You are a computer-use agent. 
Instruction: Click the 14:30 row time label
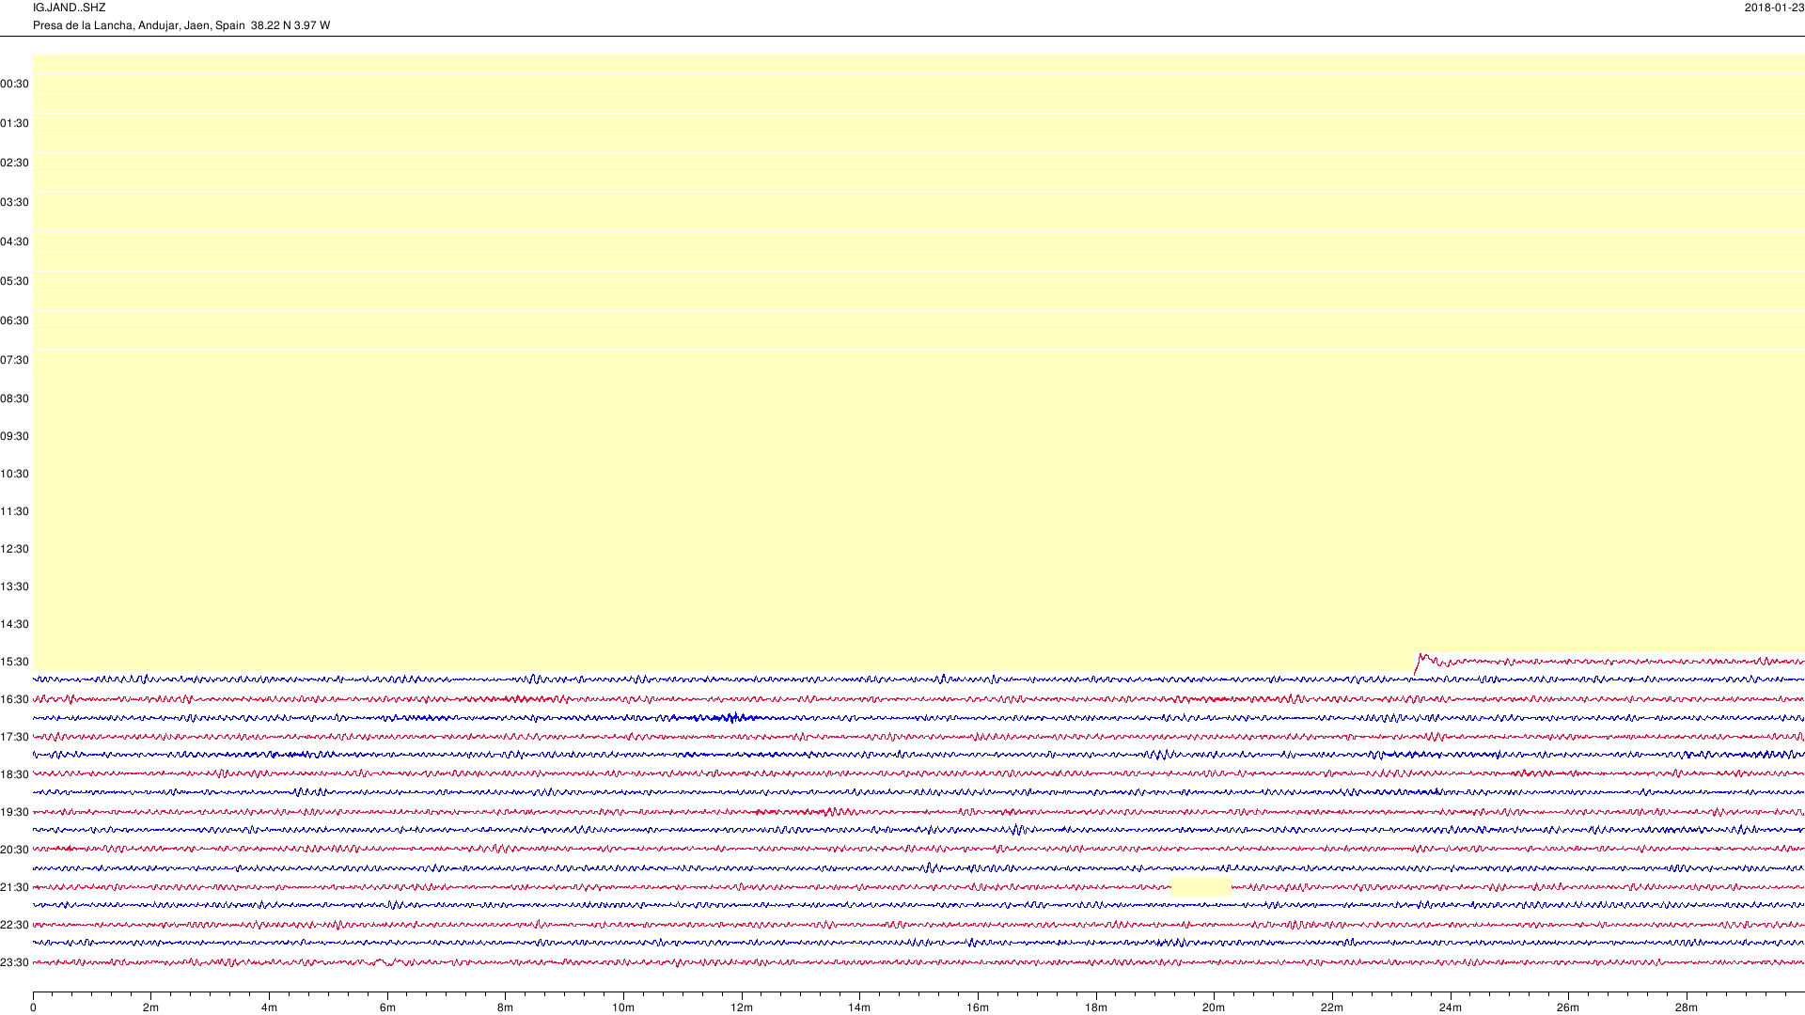(14, 624)
